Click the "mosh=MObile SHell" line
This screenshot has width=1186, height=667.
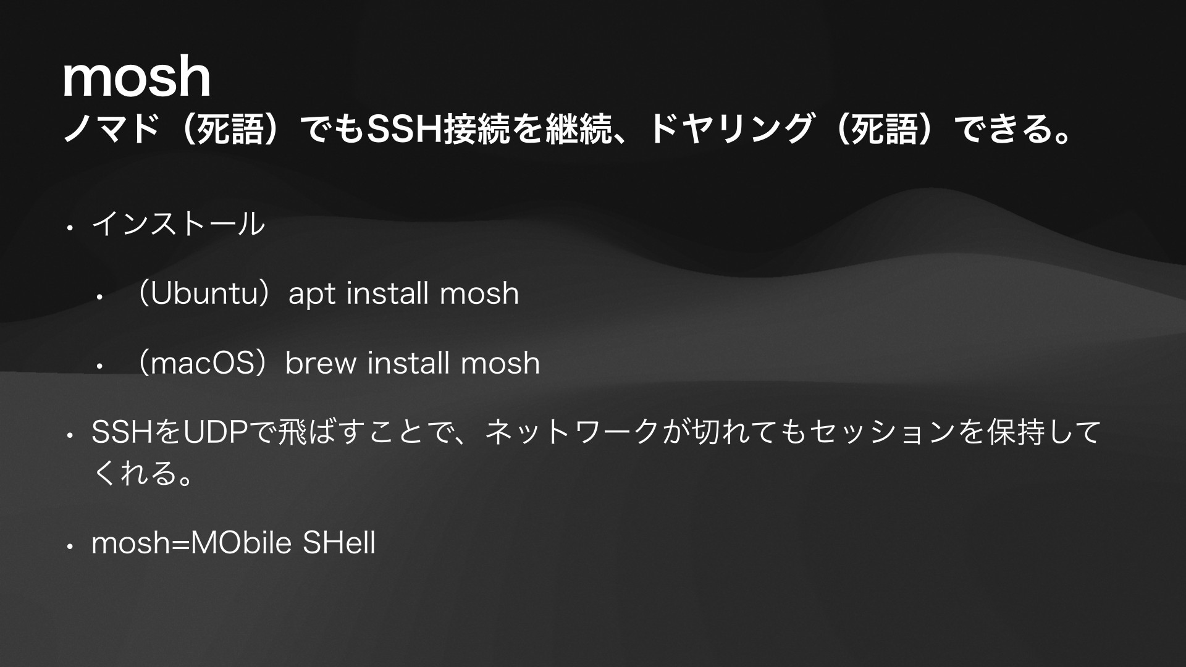[x=233, y=543]
